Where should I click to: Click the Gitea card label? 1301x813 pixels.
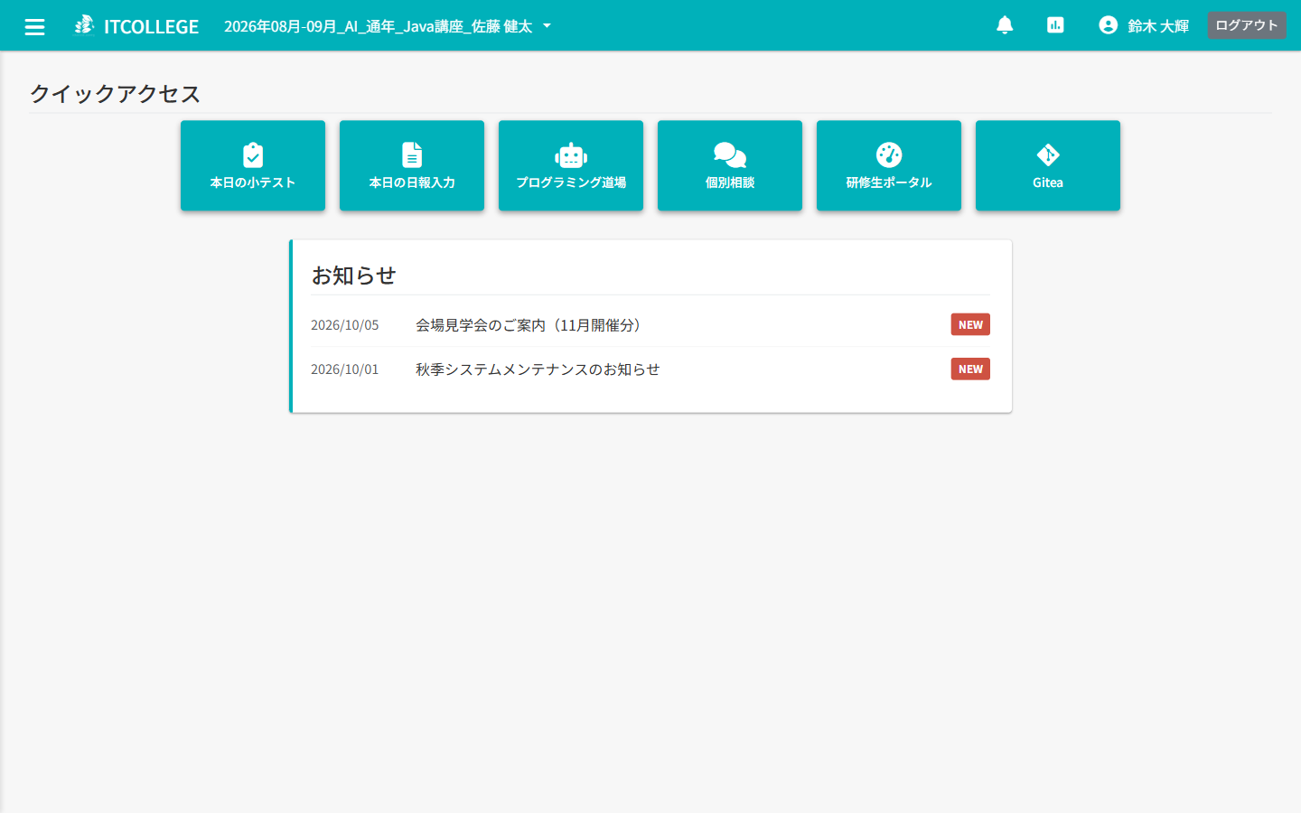tap(1048, 182)
